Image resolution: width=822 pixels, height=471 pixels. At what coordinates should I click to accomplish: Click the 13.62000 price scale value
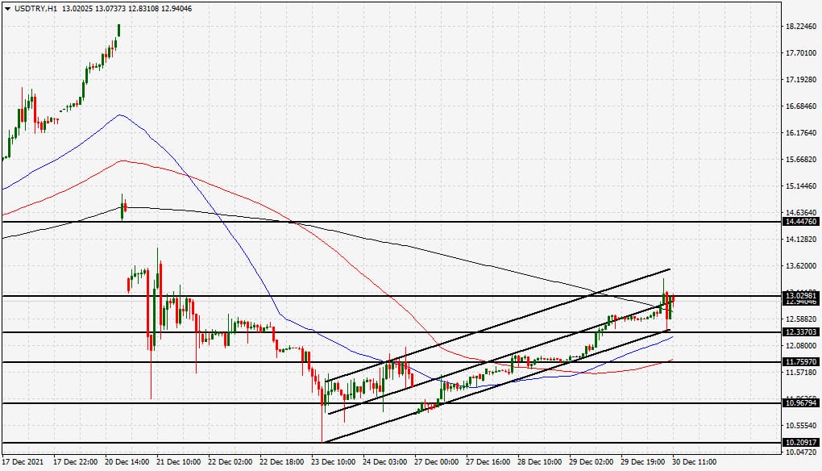[x=801, y=266]
